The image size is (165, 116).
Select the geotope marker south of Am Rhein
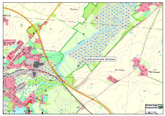point(46,91)
